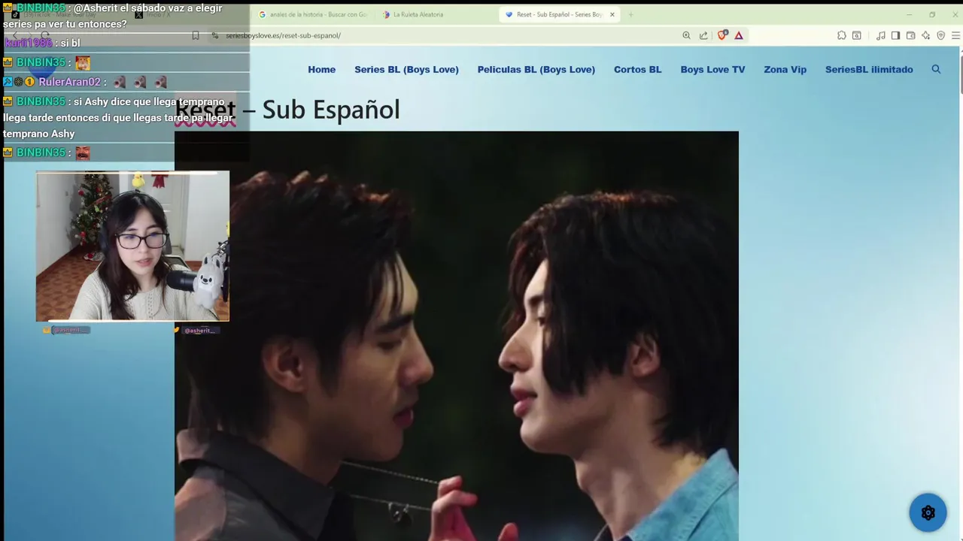Open the Zona Vip menu item
This screenshot has height=541, width=963.
coord(785,69)
